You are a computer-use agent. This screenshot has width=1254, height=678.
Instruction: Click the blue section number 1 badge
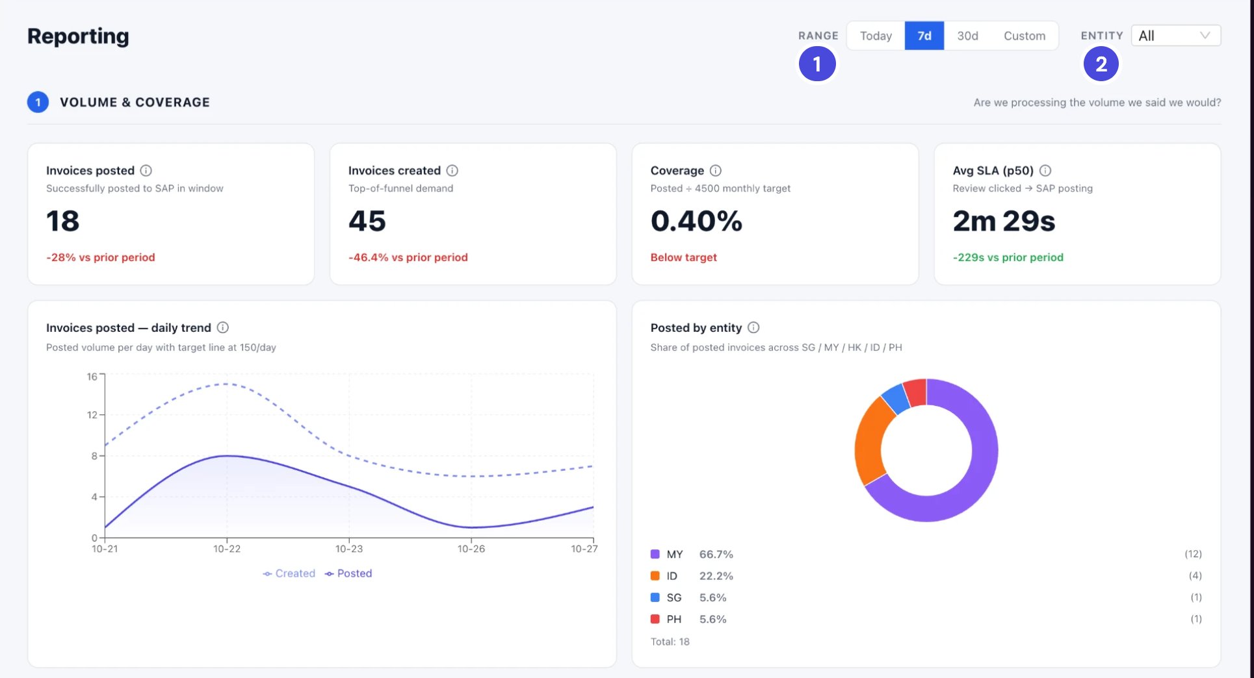(x=38, y=102)
